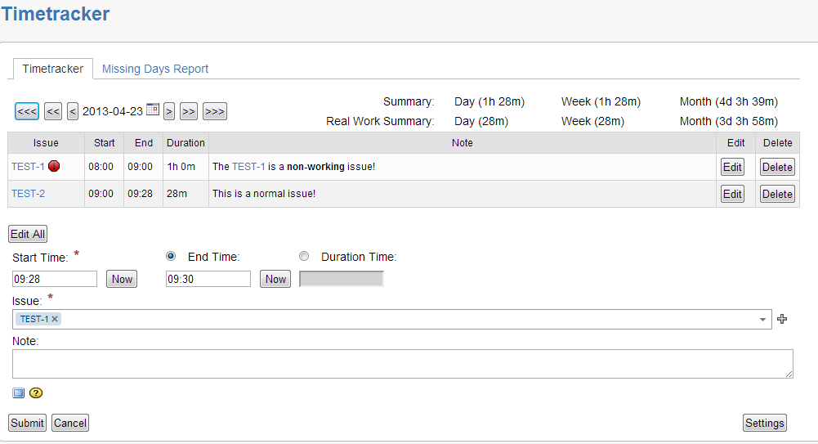Edit the TEST-1 worklog row
The image size is (818, 444).
pos(732,167)
